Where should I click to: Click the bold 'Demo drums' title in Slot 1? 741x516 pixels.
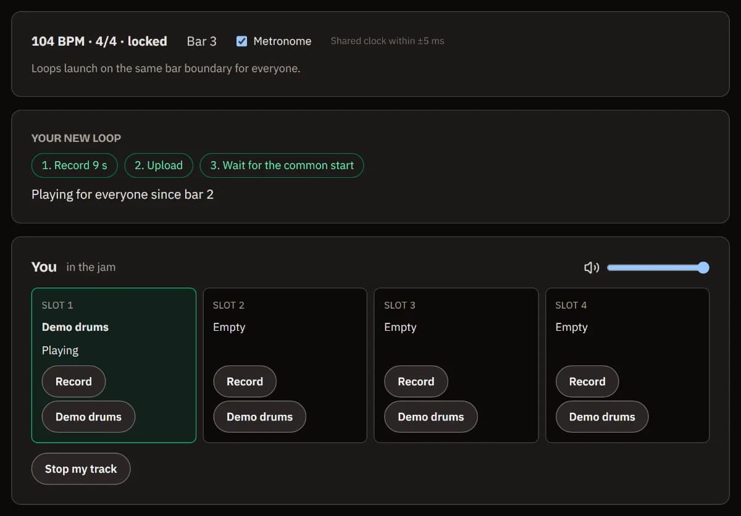[75, 327]
